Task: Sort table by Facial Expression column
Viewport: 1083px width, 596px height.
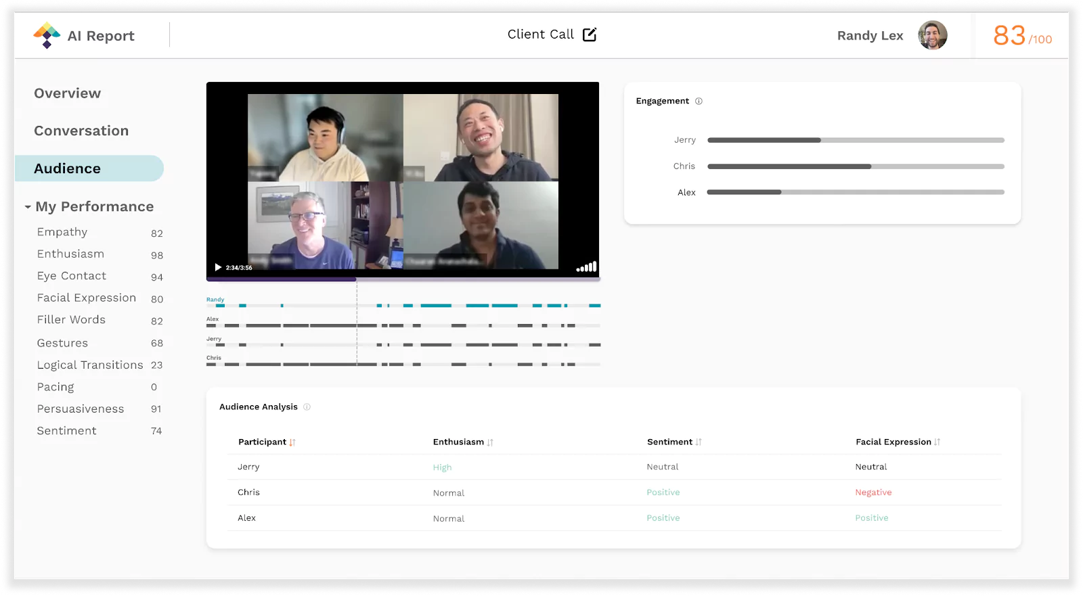Action: coord(898,442)
